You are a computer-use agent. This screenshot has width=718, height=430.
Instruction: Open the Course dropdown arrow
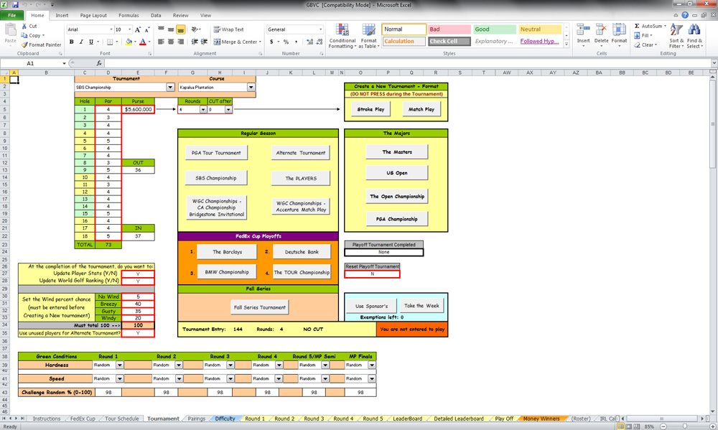click(251, 87)
